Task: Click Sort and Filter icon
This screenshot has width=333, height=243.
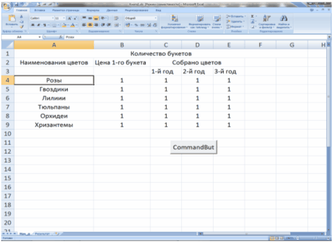Action: tap(267, 22)
